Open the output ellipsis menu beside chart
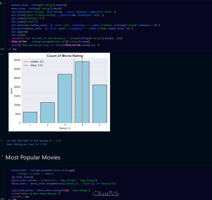212x200 pixels. click(x=2, y=54)
